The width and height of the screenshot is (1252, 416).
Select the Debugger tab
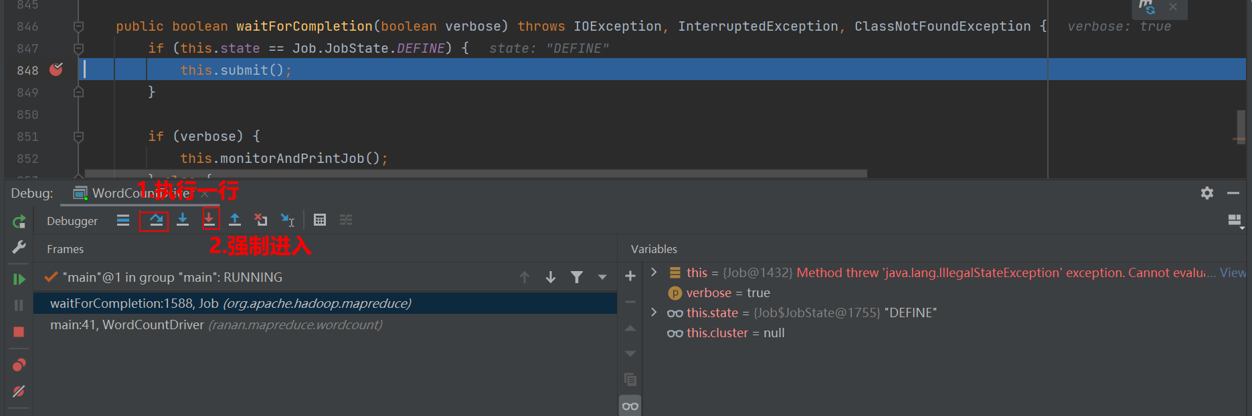(72, 221)
